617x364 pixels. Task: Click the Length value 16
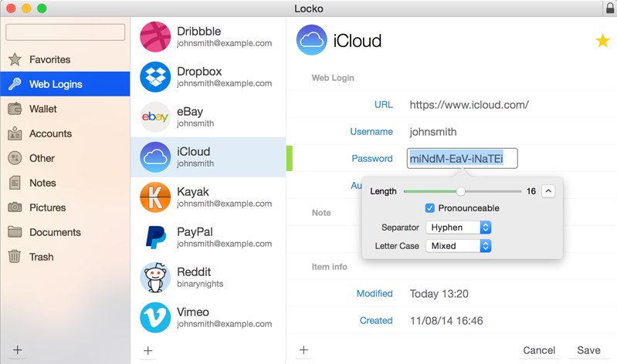[531, 191]
